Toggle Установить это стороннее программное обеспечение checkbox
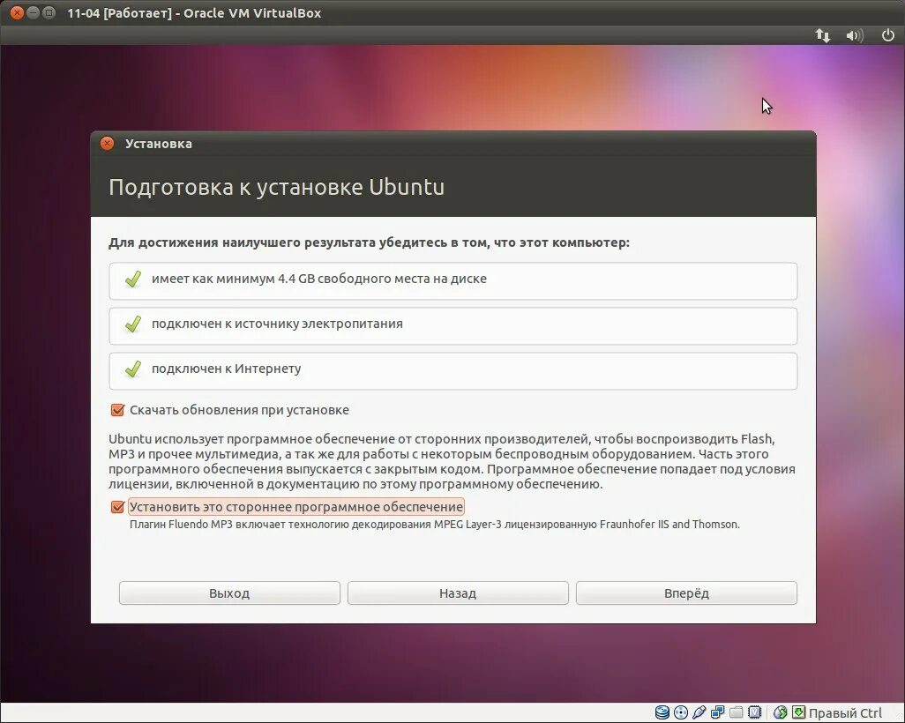 pyautogui.click(x=117, y=507)
